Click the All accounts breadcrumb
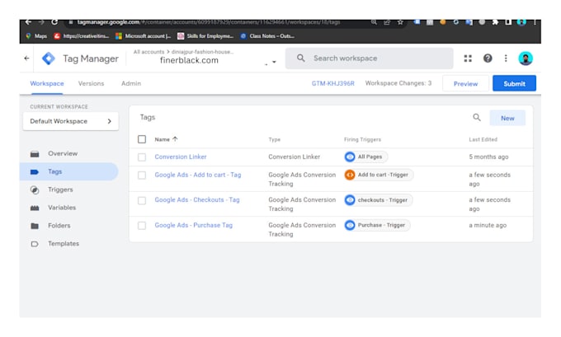Viewport: 561px width, 337px height. (148, 52)
